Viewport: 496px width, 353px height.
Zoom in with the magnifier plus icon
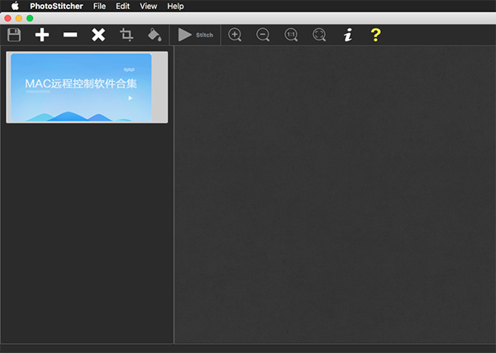pyautogui.click(x=235, y=35)
